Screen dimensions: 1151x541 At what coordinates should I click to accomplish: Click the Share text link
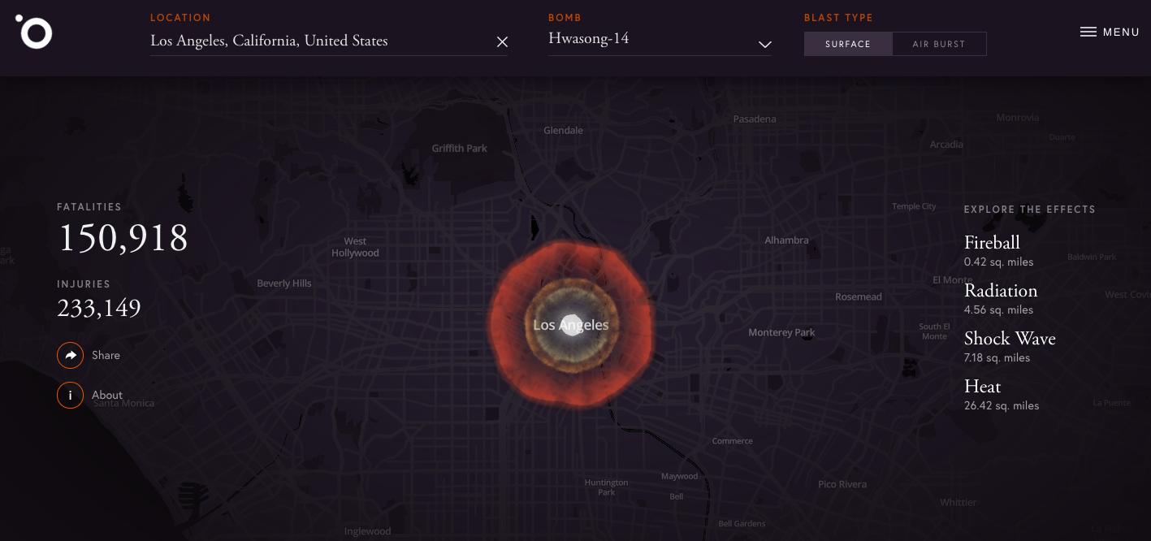[x=106, y=355]
